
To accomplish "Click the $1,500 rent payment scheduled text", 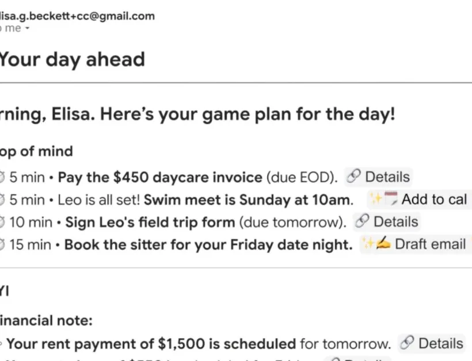I will (x=151, y=344).
